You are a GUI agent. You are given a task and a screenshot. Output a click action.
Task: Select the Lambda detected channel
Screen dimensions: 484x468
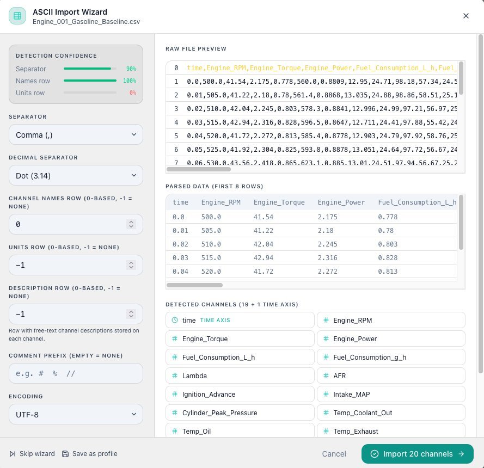[240, 375]
